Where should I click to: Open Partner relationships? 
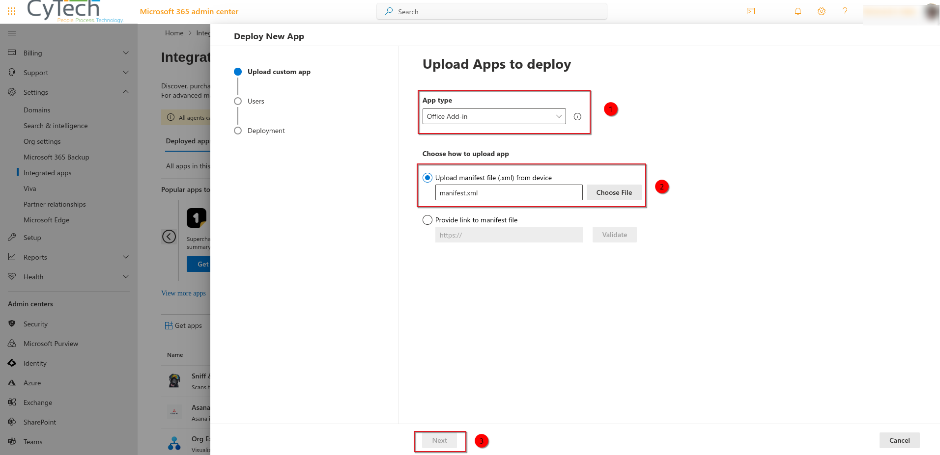[55, 204]
